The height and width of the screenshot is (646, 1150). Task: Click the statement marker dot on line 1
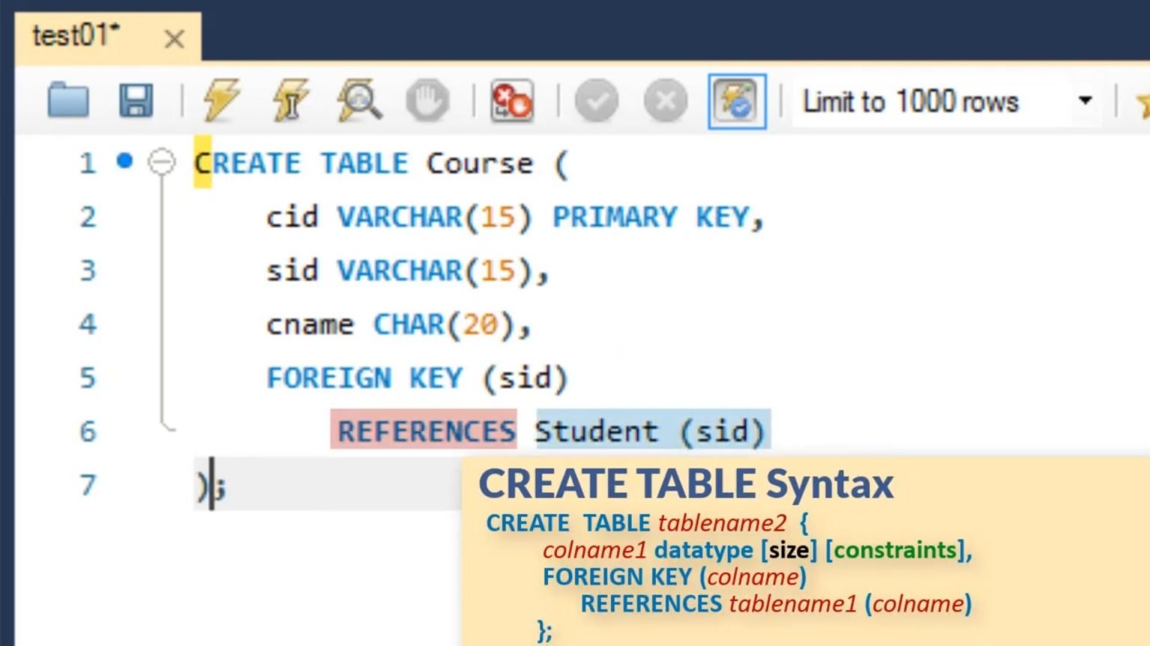coord(125,160)
